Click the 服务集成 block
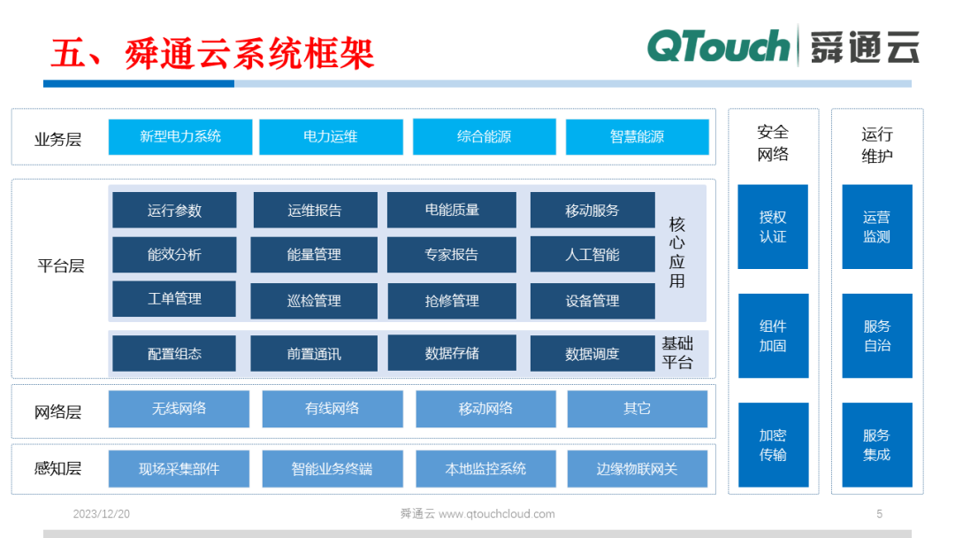The width and height of the screenshot is (955, 538). pyautogui.click(x=877, y=445)
